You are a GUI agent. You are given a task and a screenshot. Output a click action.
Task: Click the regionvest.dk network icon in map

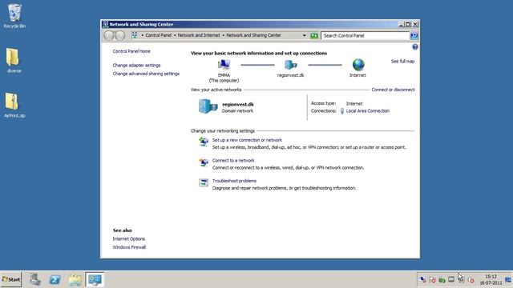tap(290, 65)
